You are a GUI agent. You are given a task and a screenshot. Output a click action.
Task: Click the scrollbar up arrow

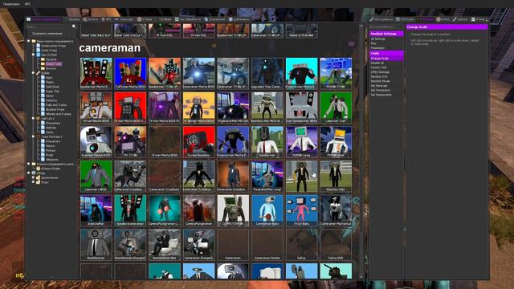coord(361,25)
